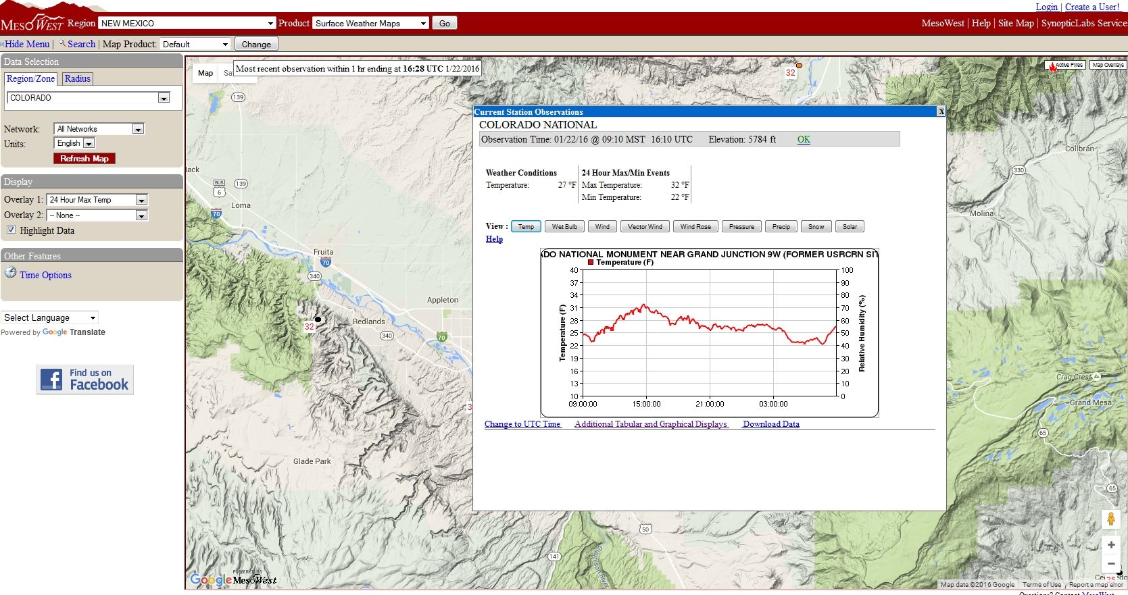Image resolution: width=1128 pixels, height=595 pixels.
Task: Open the Download Data link
Action: click(x=771, y=424)
